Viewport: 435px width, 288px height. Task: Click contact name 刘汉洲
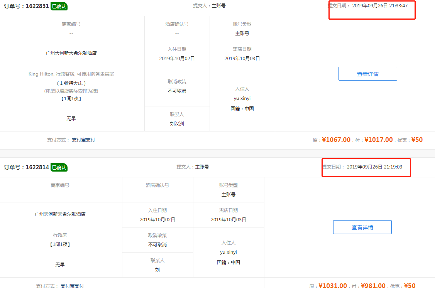(x=177, y=124)
